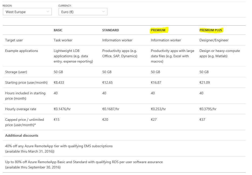Click the '40% off any Azure RemoteApp tier' text
Screen dimensions: 252x175
[x=59, y=149]
